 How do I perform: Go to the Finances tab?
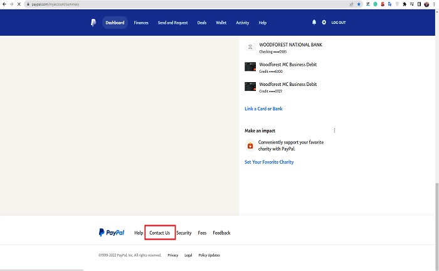click(x=141, y=23)
